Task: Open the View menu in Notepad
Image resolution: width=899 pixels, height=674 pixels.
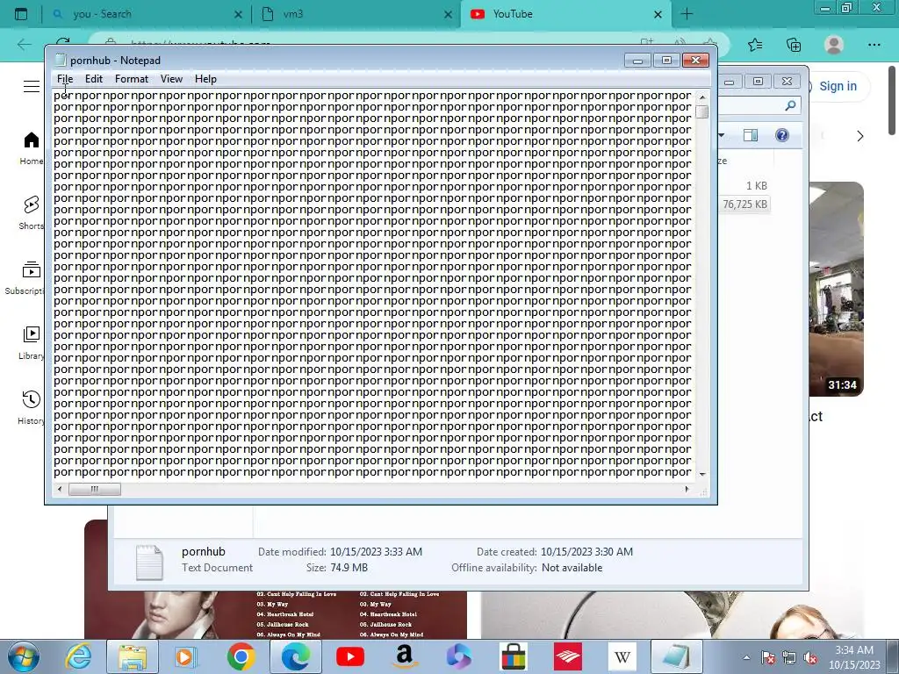Action: [171, 79]
